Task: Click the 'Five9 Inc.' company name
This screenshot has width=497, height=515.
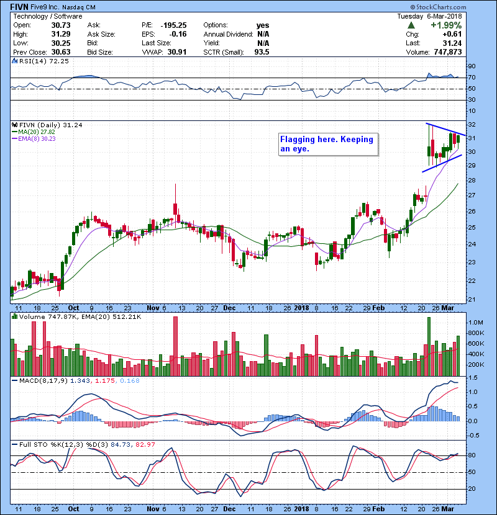Action: click(44, 7)
